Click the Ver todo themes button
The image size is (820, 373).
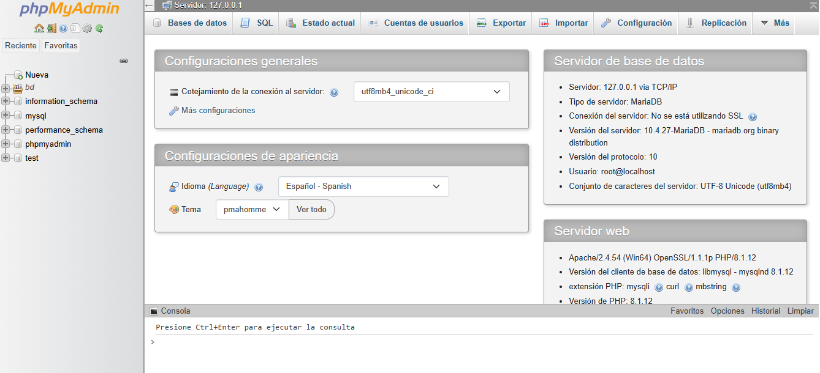[311, 209]
